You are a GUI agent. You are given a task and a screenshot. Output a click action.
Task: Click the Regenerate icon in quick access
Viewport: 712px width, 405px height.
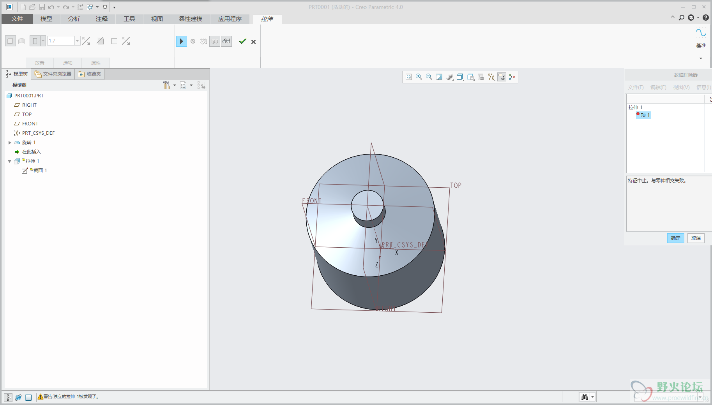click(x=80, y=7)
